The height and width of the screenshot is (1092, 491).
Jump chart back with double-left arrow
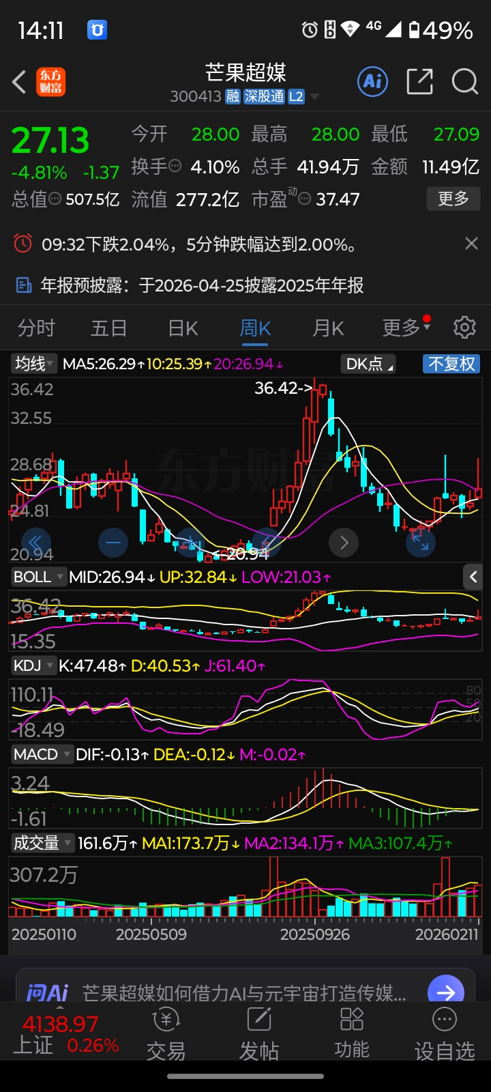pyautogui.click(x=35, y=542)
